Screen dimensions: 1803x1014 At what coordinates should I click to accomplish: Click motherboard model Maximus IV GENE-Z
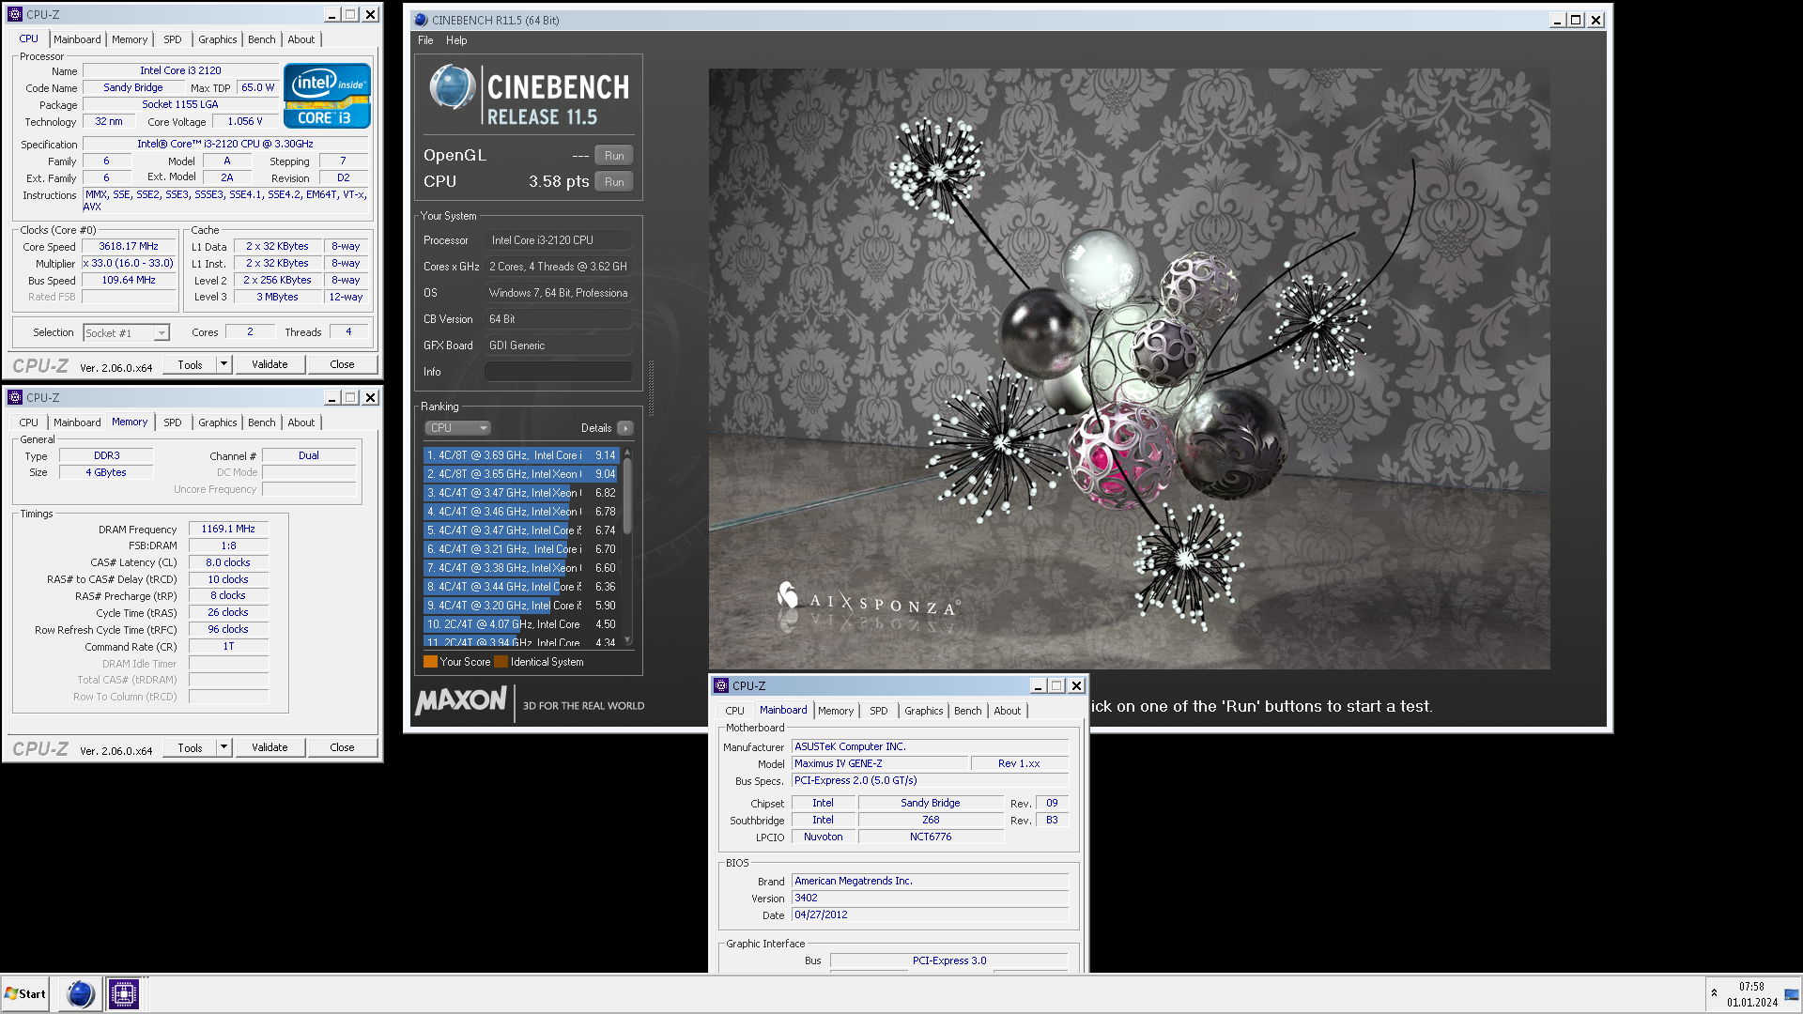click(x=880, y=763)
